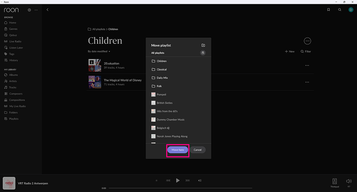Click the bookmark icon in top bar
The width and height of the screenshot is (357, 192).
[x=329, y=10]
